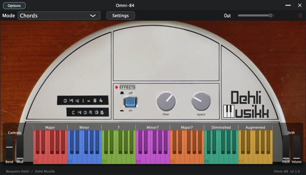Minimize the Omni-84 window

(x=288, y=5)
